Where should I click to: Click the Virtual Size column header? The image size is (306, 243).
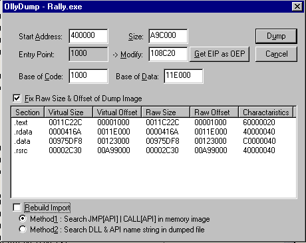[69, 113]
